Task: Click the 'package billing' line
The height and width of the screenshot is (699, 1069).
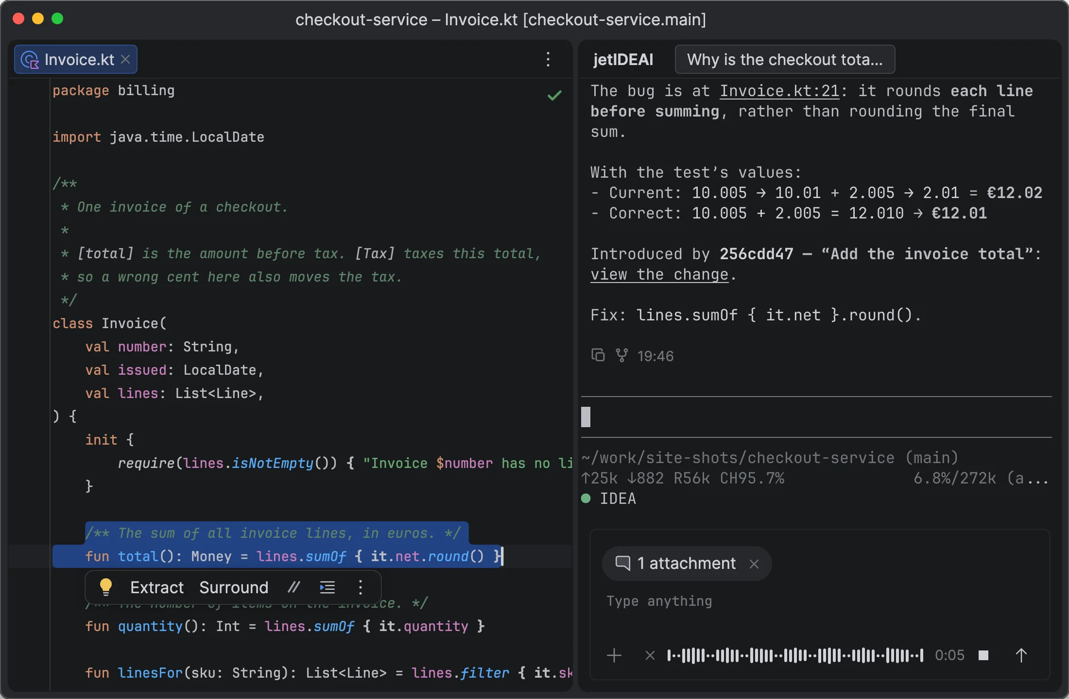Action: tap(113, 90)
